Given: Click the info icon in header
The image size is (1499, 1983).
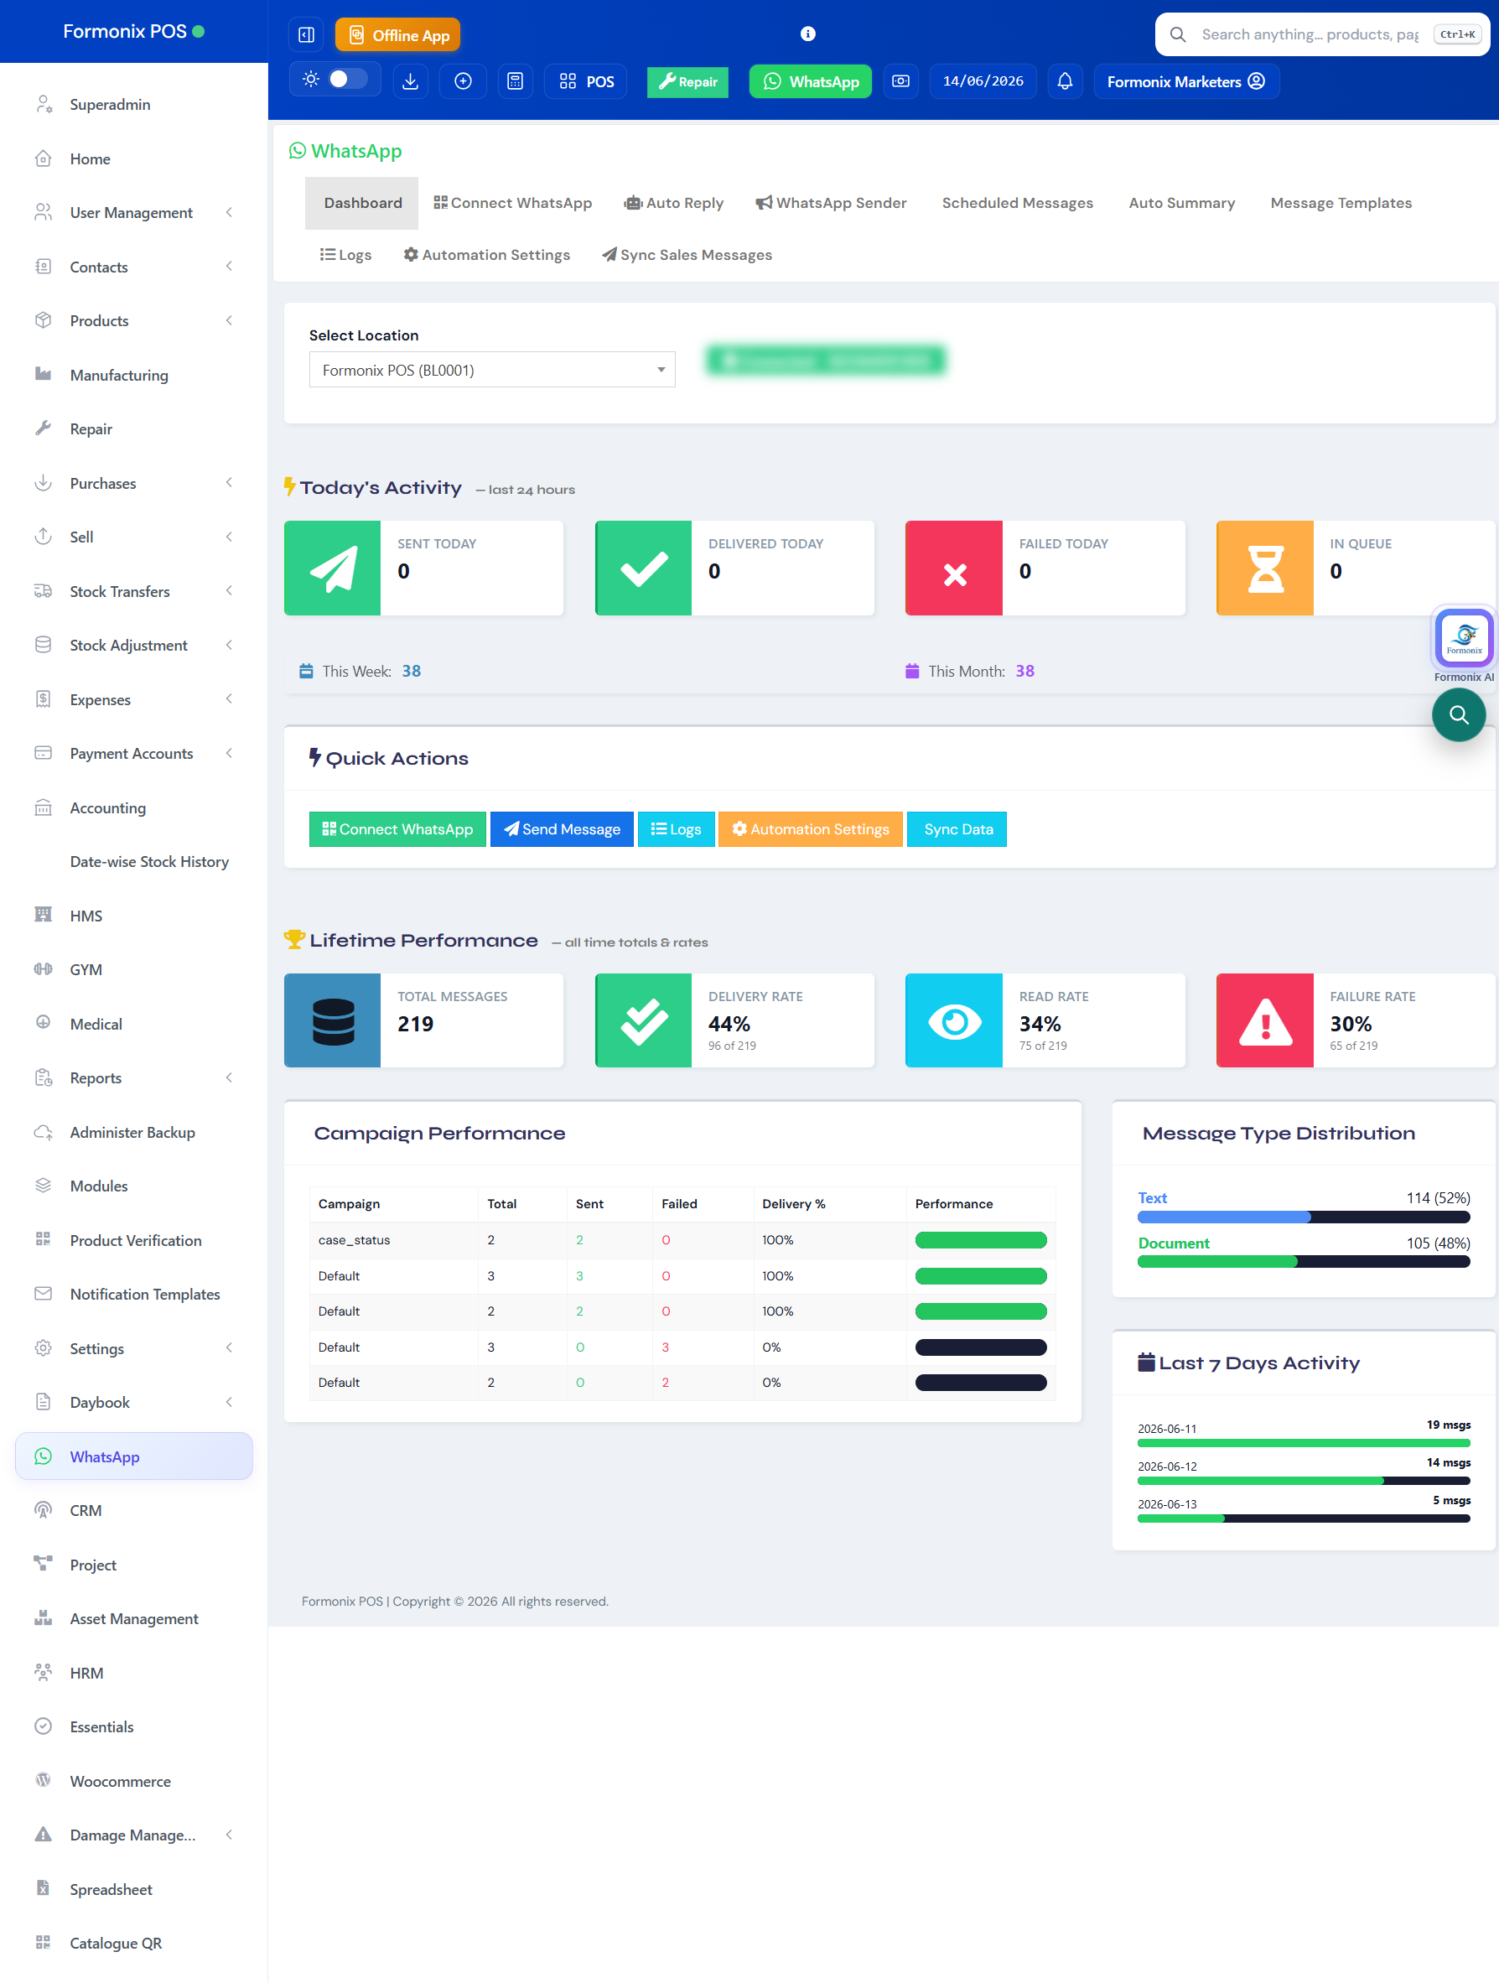Looking at the screenshot, I should [808, 34].
